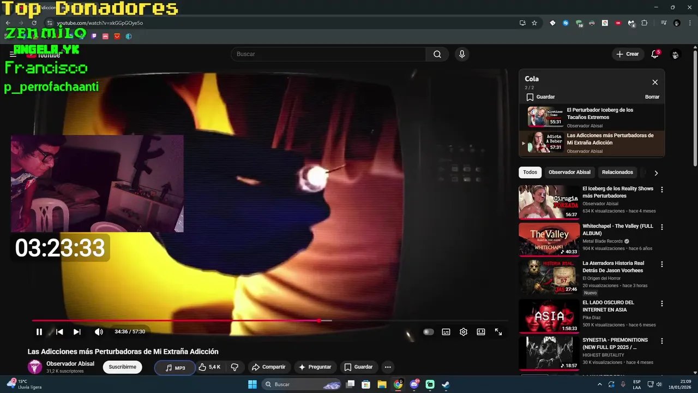Pause the video playback
The image size is (698, 393).
click(39, 332)
